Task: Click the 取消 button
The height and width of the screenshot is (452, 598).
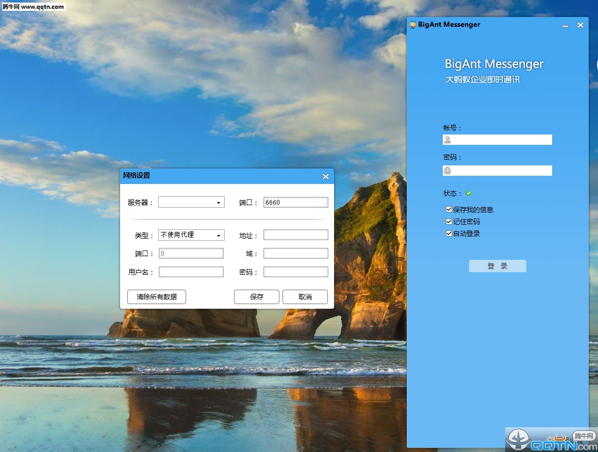Action: (305, 297)
